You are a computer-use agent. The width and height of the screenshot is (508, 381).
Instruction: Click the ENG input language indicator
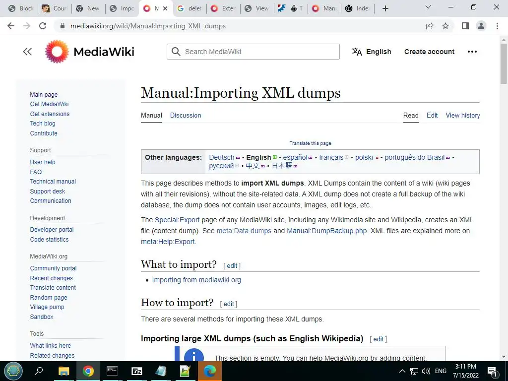click(441, 371)
